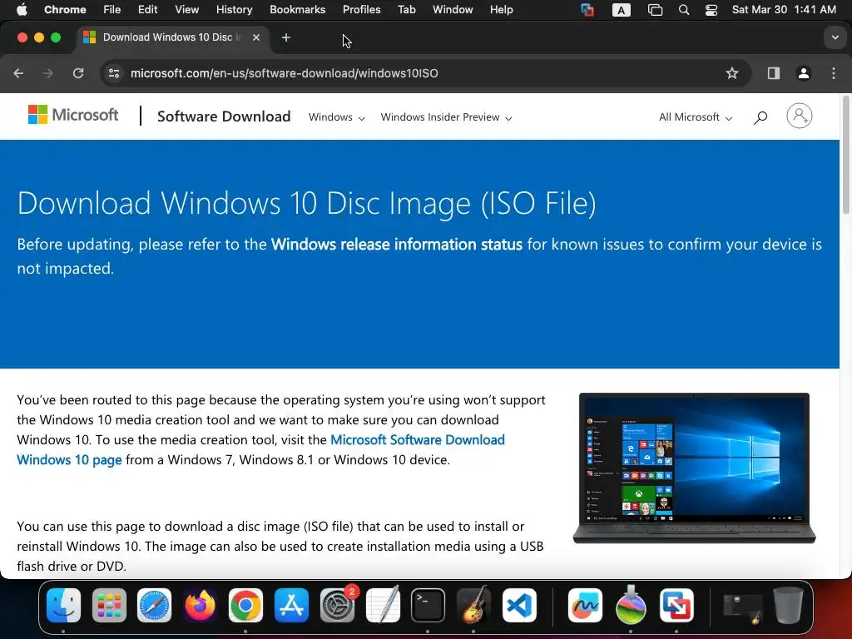Screen dimensions: 852x639
Task: Open Visual Studio Code from the Dock
Action: pyautogui.click(x=519, y=605)
